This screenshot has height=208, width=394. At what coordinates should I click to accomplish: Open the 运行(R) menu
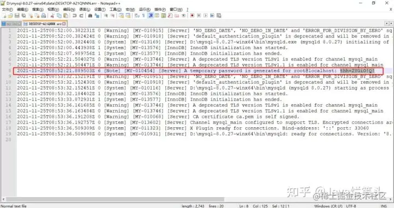pyautogui.click(x=144, y=9)
